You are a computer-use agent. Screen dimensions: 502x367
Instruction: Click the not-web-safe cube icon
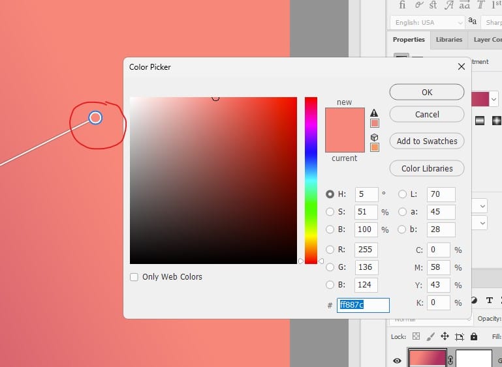375,137
